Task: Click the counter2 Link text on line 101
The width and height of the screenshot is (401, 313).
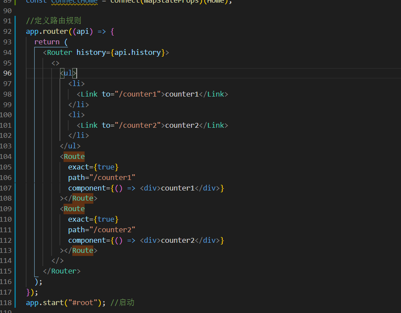Action: (x=181, y=125)
